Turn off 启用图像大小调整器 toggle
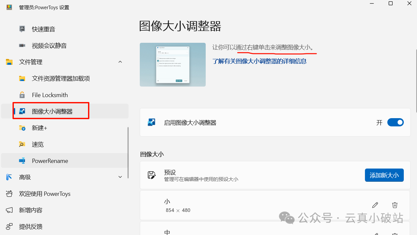 point(396,122)
